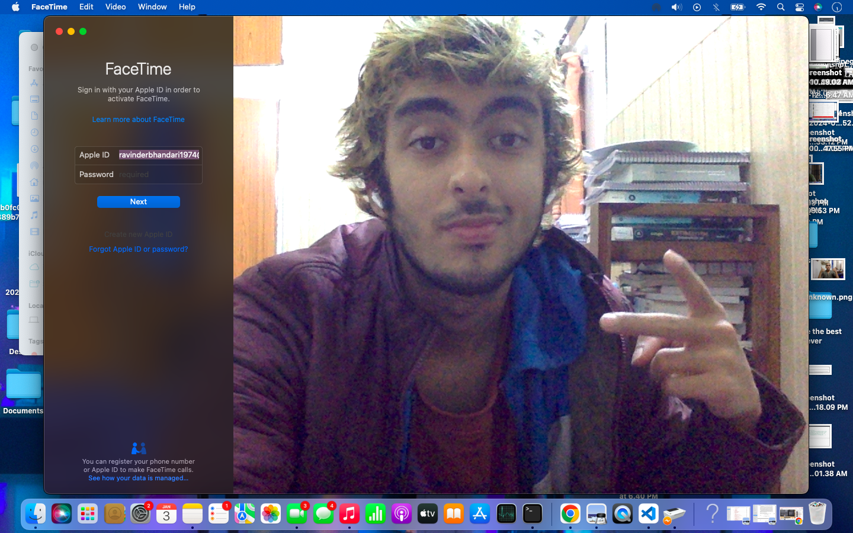Click 'Learn more about FaceTime' link
Screen dimensions: 853x533
pos(139,120)
